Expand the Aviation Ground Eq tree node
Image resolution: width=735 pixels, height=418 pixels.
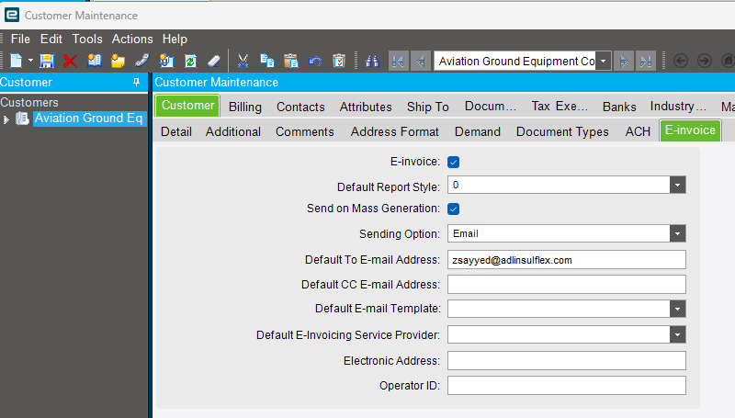pos(6,119)
